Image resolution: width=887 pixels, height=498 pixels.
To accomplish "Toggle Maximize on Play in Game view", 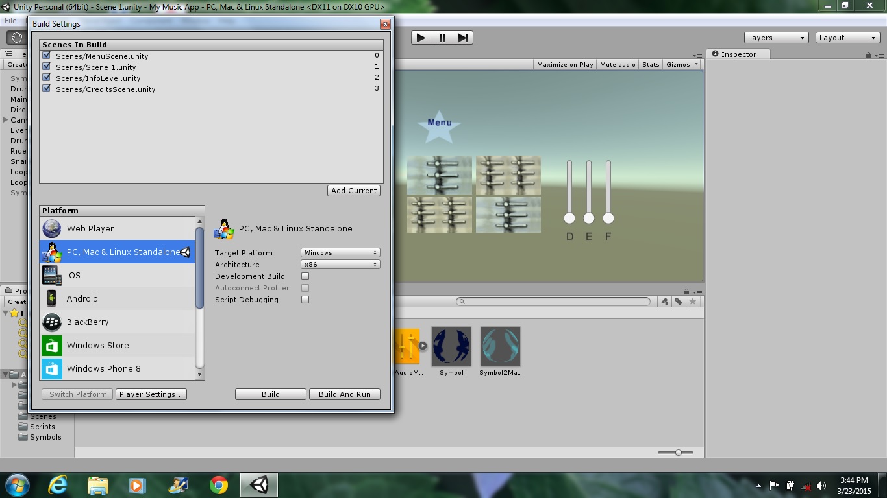I will pos(565,64).
